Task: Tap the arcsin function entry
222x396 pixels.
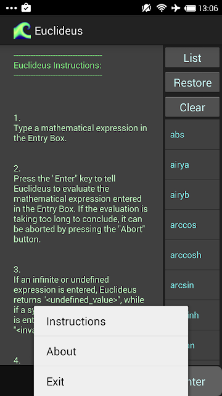Action: pos(192,285)
